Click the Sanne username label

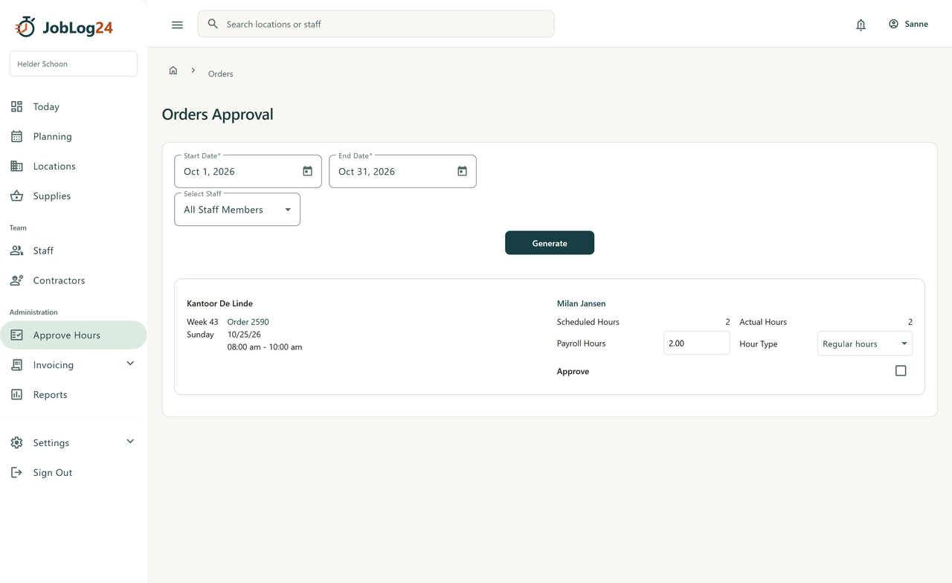(916, 24)
